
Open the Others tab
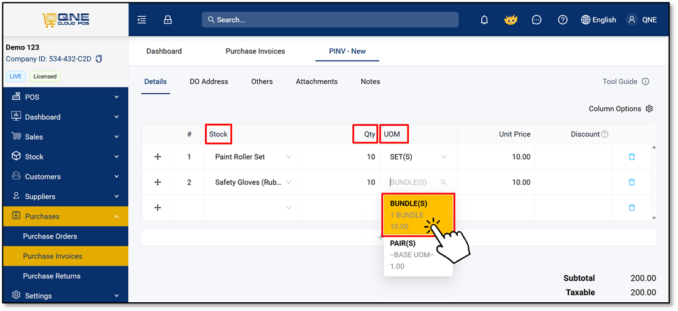pyautogui.click(x=262, y=81)
